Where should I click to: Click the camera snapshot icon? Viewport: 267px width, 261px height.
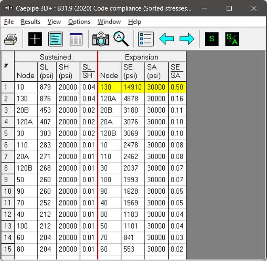[x=101, y=39]
